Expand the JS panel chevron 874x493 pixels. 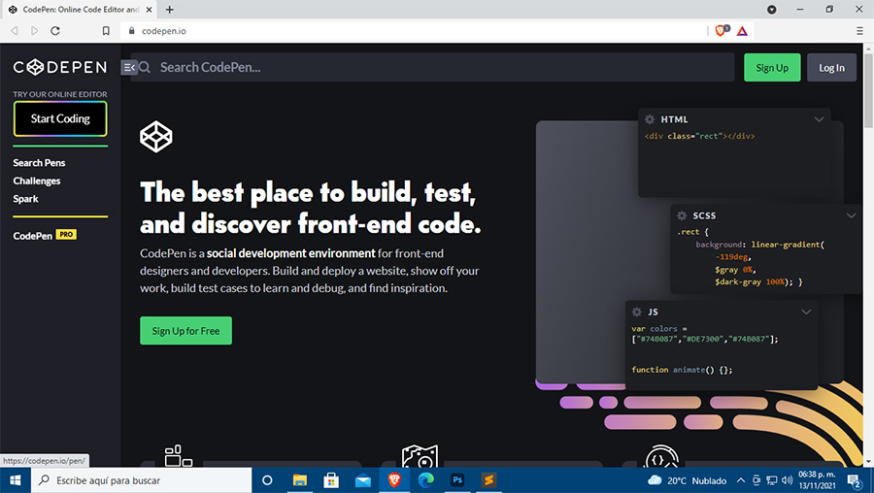806,312
